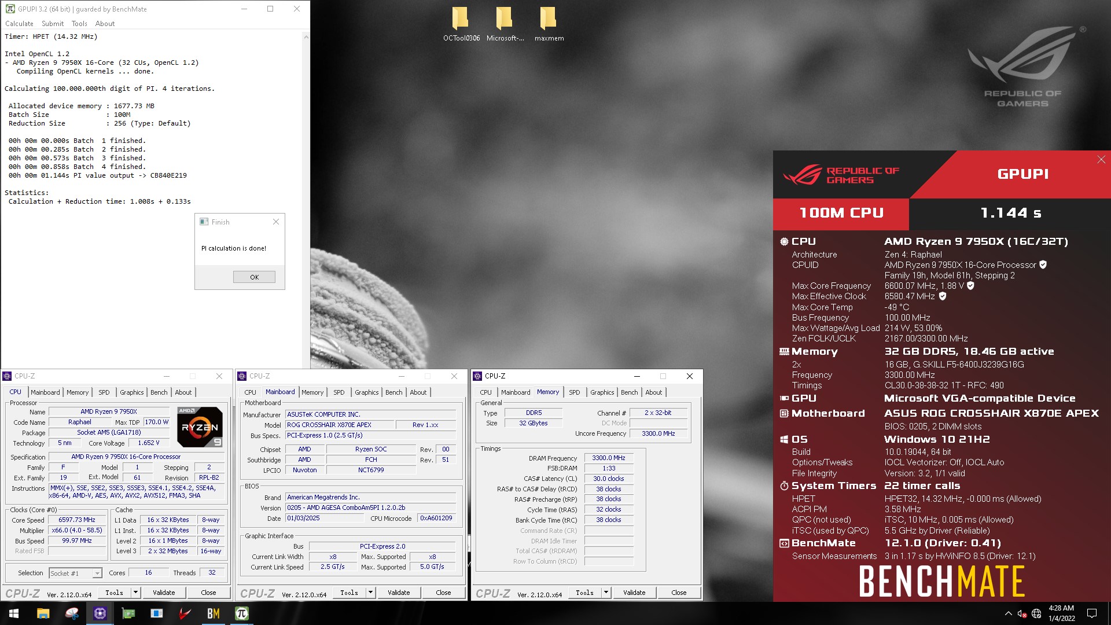Open the maxmem desktop folder
Screen dimensions: 1111x625
point(549,23)
